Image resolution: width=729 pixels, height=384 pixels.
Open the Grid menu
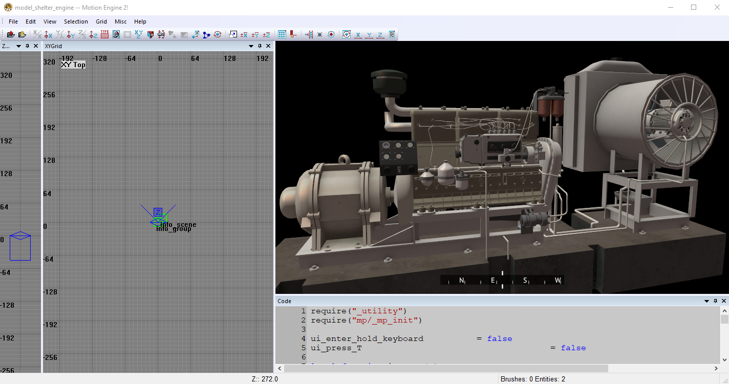click(101, 22)
